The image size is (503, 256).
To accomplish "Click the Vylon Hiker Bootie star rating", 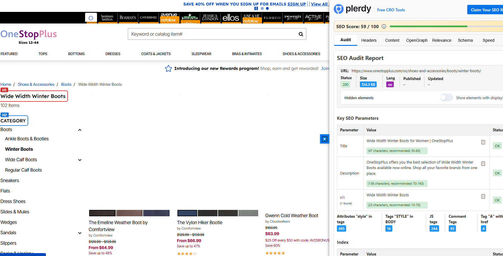I will (x=187, y=254).
